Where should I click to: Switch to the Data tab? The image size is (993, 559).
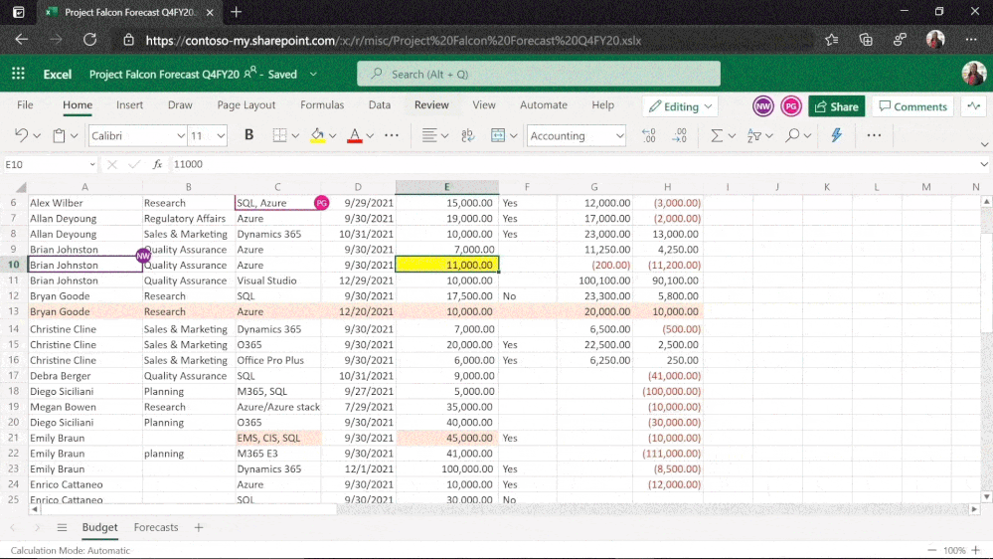380,105
